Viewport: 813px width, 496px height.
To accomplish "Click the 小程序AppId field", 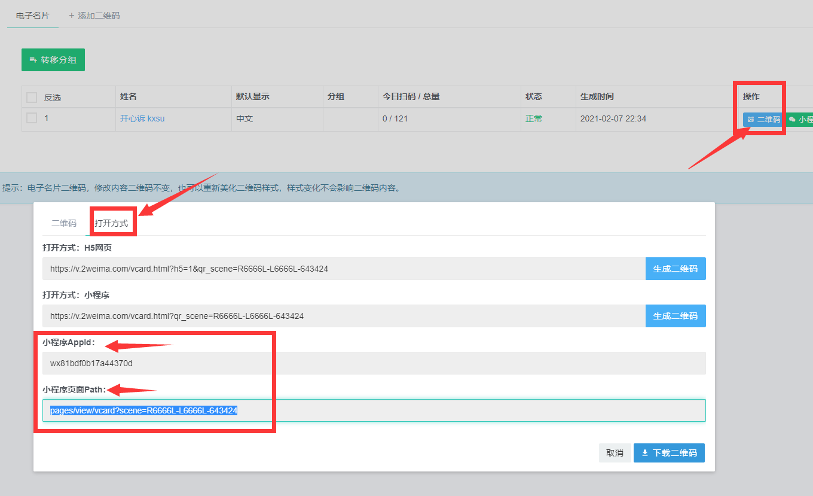I will (374, 363).
